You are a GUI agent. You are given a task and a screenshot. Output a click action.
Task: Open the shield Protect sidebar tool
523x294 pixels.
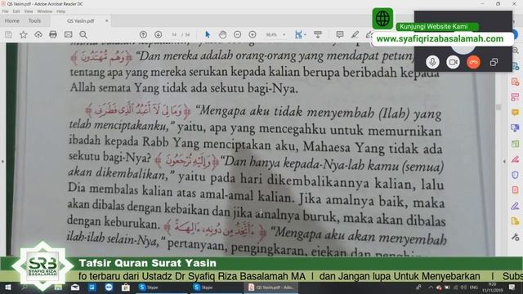[x=516, y=175]
